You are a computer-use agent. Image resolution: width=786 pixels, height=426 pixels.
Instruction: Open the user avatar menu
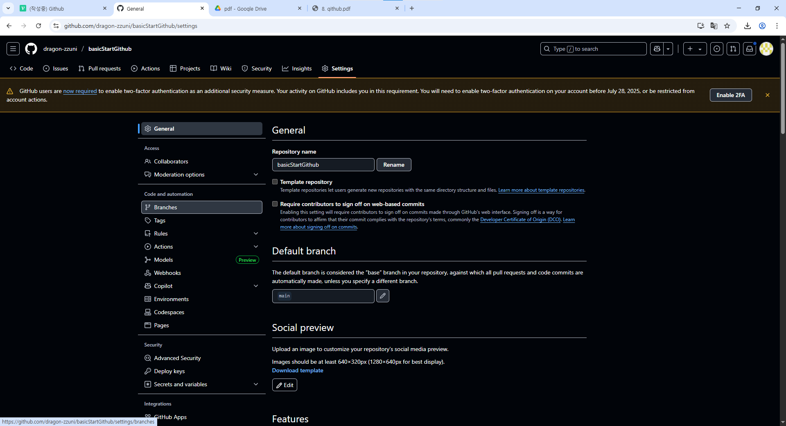click(766, 49)
